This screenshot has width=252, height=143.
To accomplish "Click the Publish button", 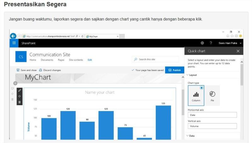I will pos(175,70).
